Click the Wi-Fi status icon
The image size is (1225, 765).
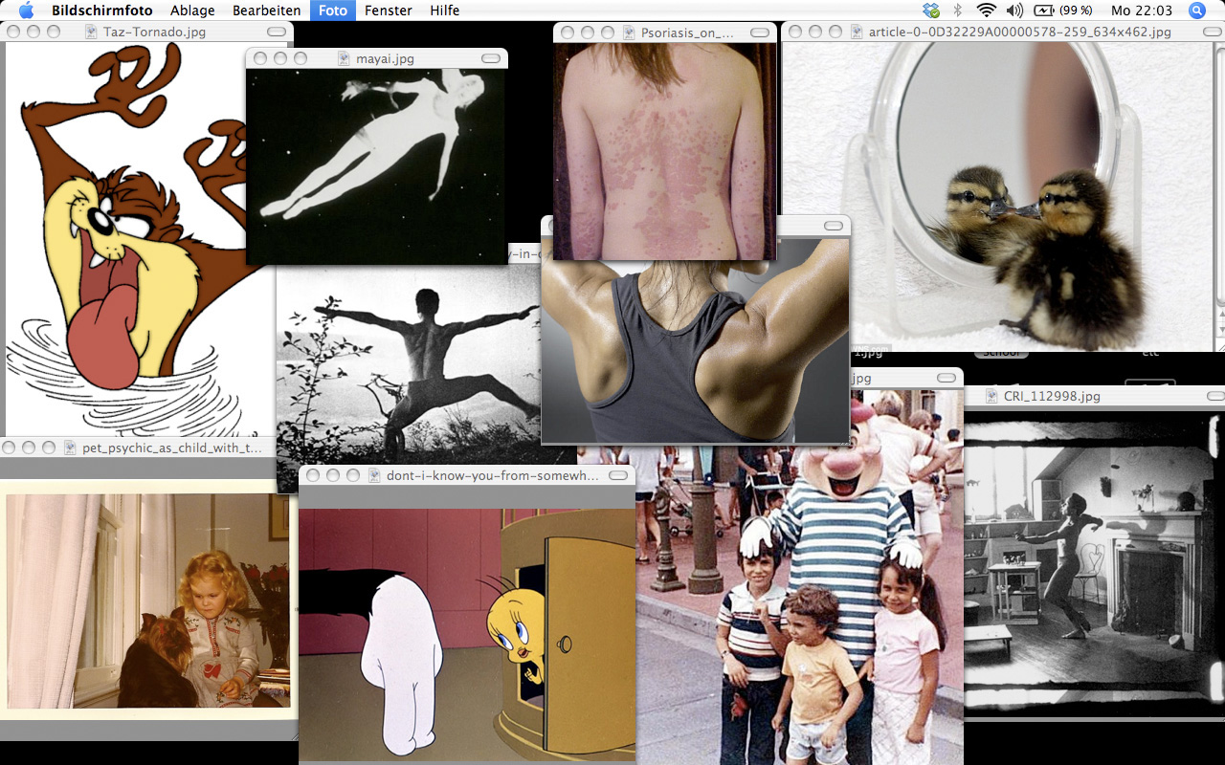987,11
